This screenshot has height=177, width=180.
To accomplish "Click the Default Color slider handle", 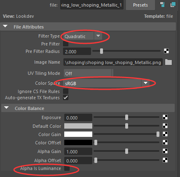I will (126, 126).
